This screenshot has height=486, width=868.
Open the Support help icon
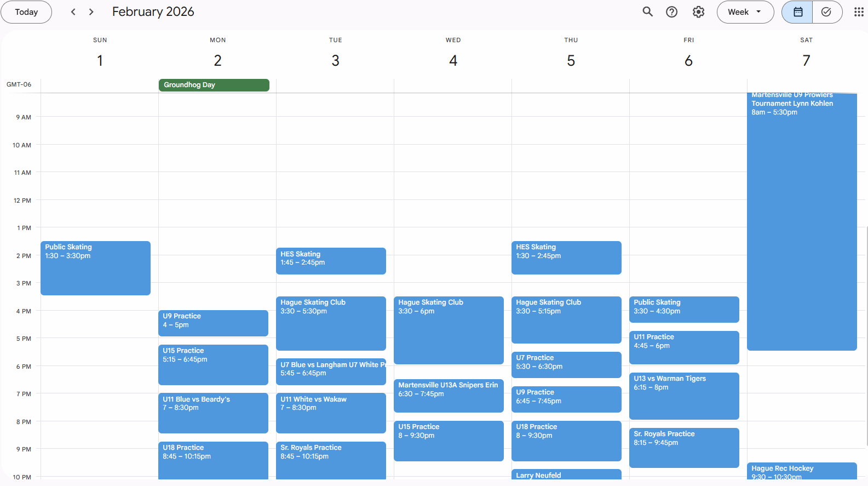tap(671, 12)
